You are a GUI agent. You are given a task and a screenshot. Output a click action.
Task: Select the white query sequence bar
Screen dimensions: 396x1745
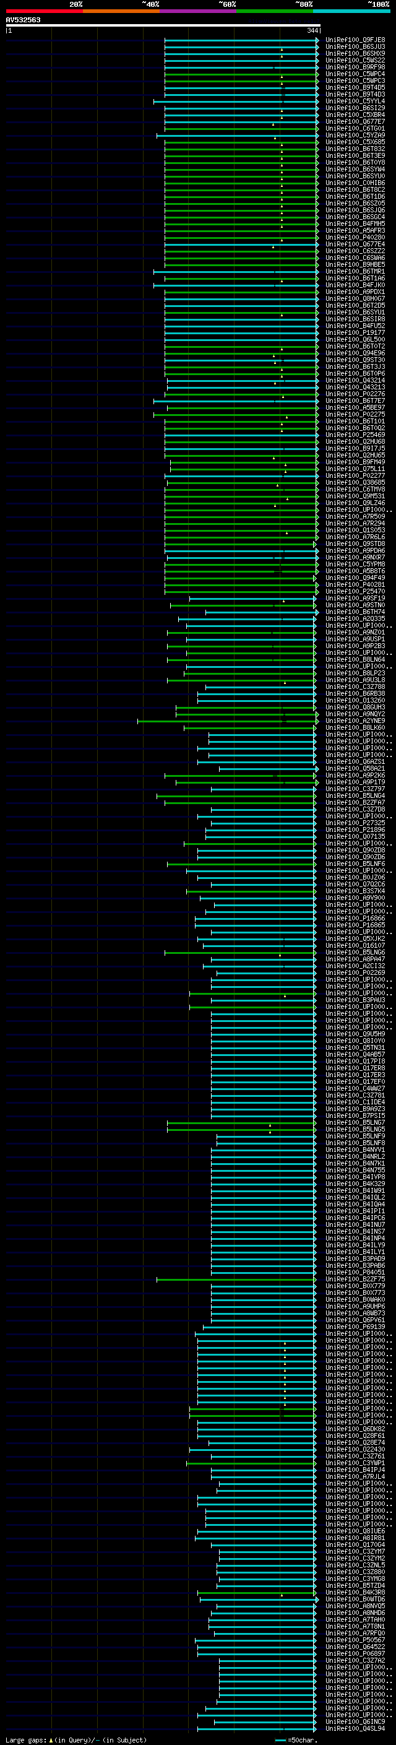tap(163, 25)
